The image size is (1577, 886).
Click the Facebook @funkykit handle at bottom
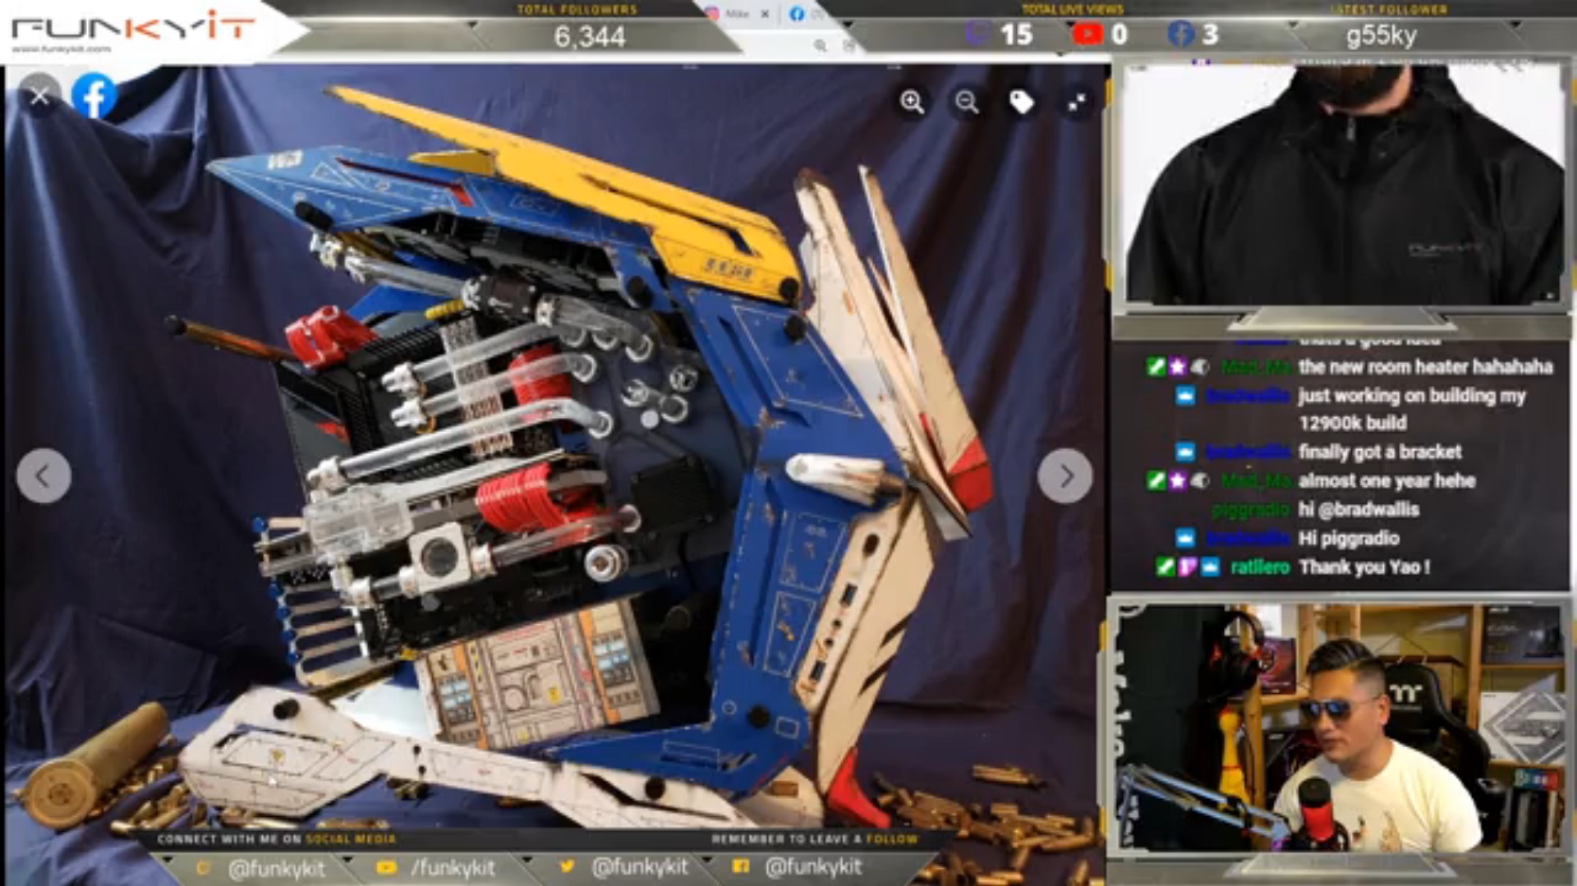[813, 867]
